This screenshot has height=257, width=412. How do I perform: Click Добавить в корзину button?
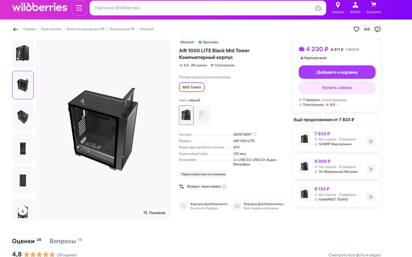[x=337, y=72]
